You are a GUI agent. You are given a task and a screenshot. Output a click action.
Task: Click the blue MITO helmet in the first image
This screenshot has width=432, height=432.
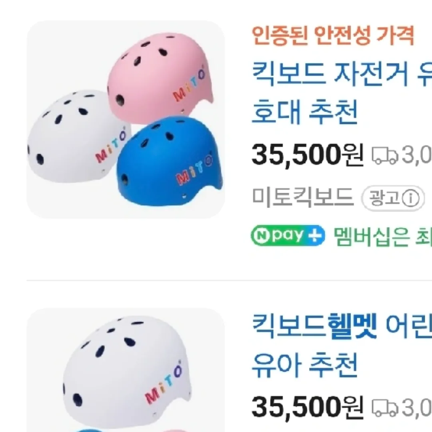(170, 162)
